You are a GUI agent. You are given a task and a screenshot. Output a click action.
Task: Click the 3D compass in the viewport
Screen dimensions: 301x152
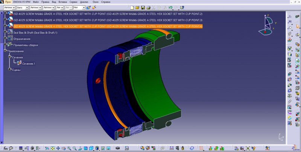tap(268, 25)
